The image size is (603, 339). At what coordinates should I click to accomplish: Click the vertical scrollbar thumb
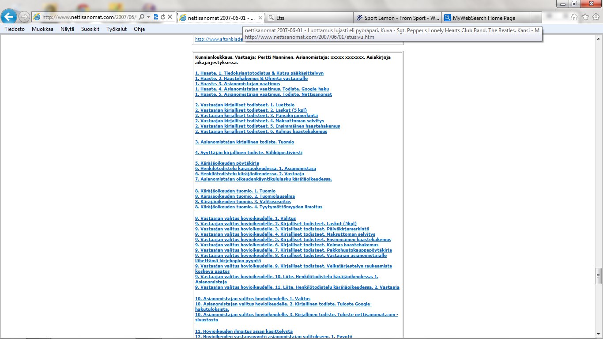(598, 276)
